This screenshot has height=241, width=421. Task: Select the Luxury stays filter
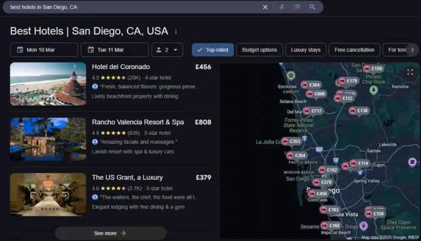[x=306, y=50]
